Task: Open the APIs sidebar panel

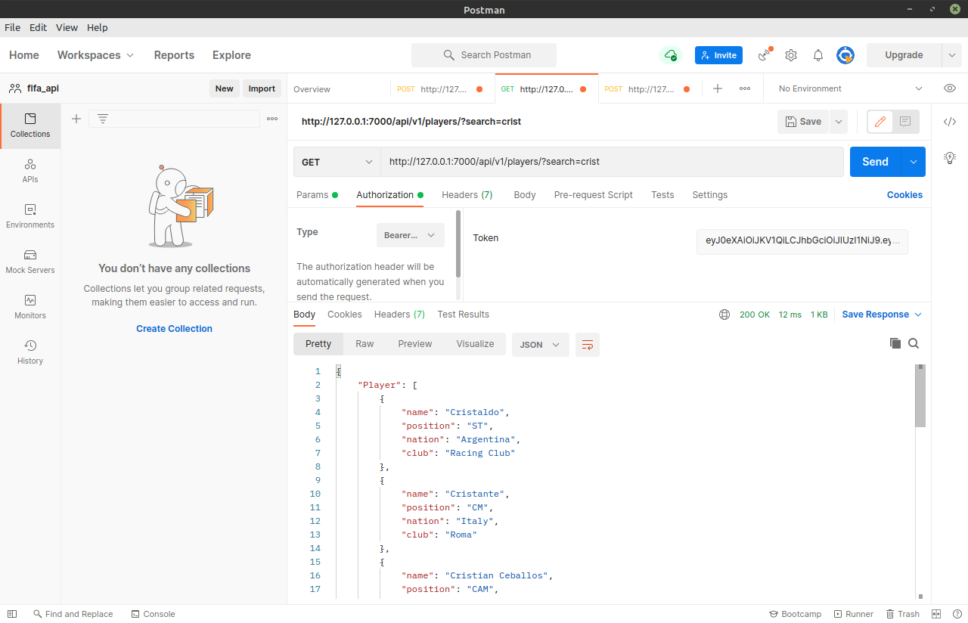Action: click(30, 172)
